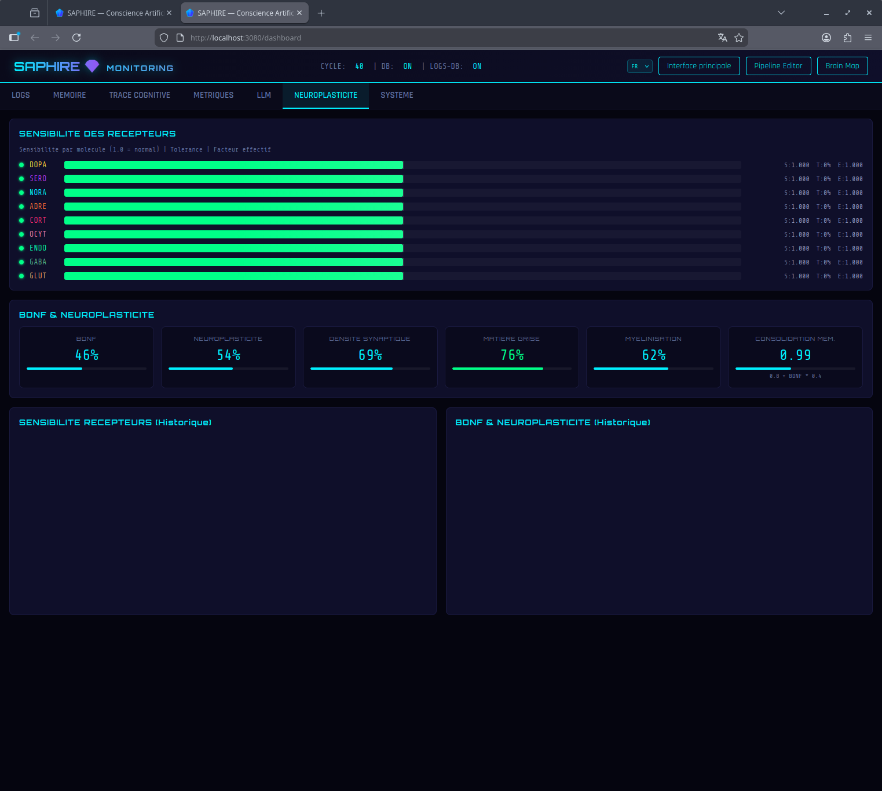
Task: Open the TRACE COGNITIVE tab
Action: pos(140,95)
